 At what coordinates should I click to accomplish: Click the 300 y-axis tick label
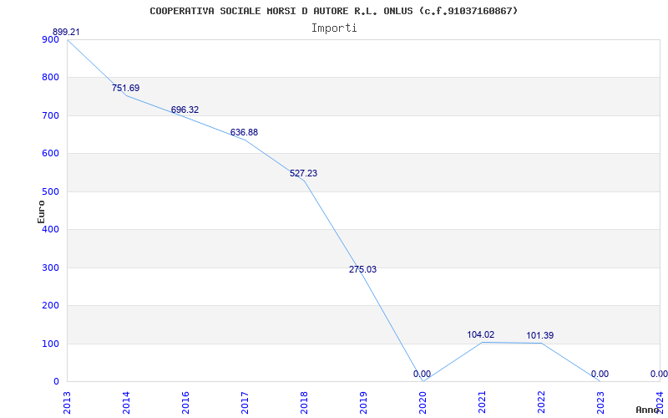point(50,268)
